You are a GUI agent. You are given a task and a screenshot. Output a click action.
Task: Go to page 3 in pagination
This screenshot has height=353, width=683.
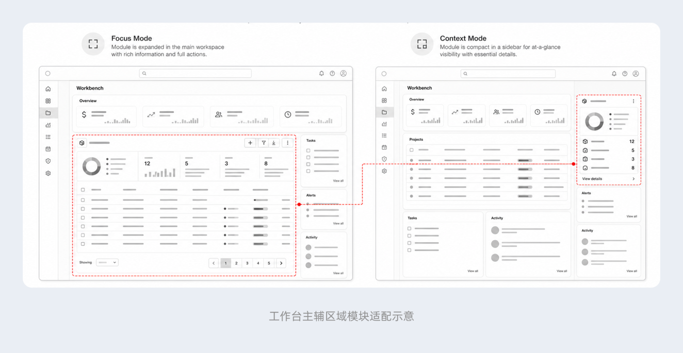[247, 263]
